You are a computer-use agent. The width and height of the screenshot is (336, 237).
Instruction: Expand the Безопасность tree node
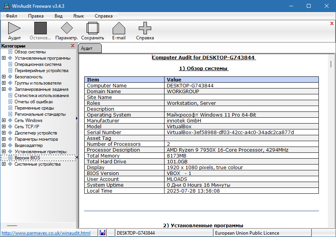4,76
